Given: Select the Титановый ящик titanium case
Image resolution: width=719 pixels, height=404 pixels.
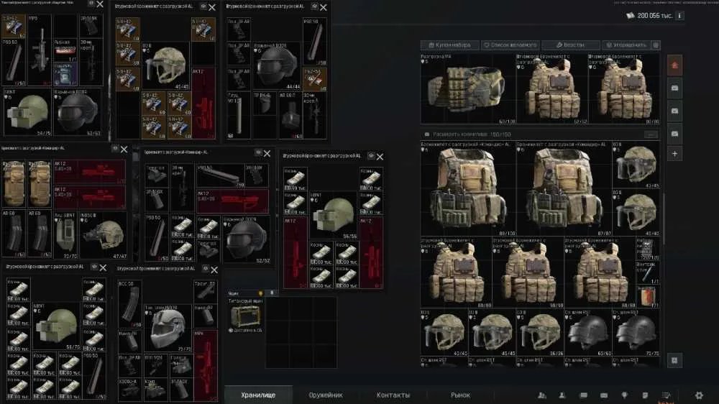Looking at the screenshot, I should (x=245, y=315).
